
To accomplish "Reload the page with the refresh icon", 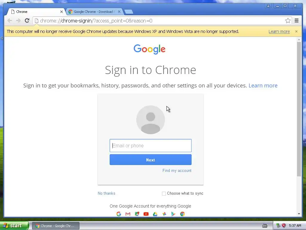I will click(x=27, y=21).
